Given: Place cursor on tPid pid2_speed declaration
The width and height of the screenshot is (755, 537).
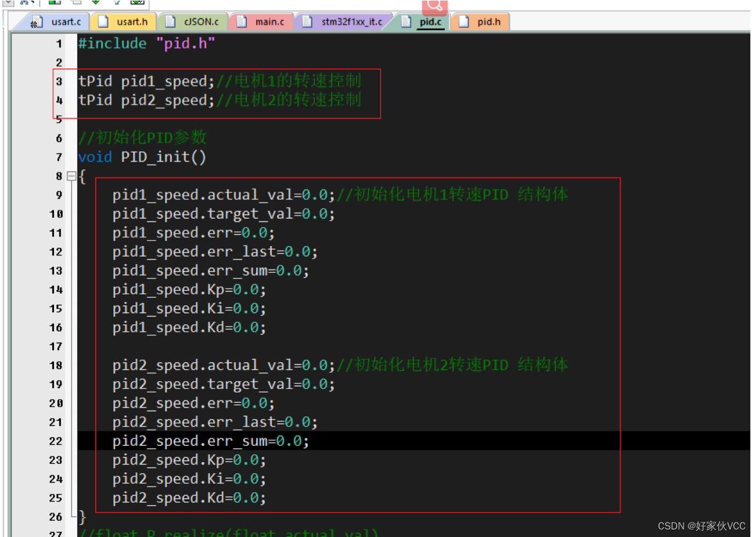Looking at the screenshot, I should coord(146,100).
